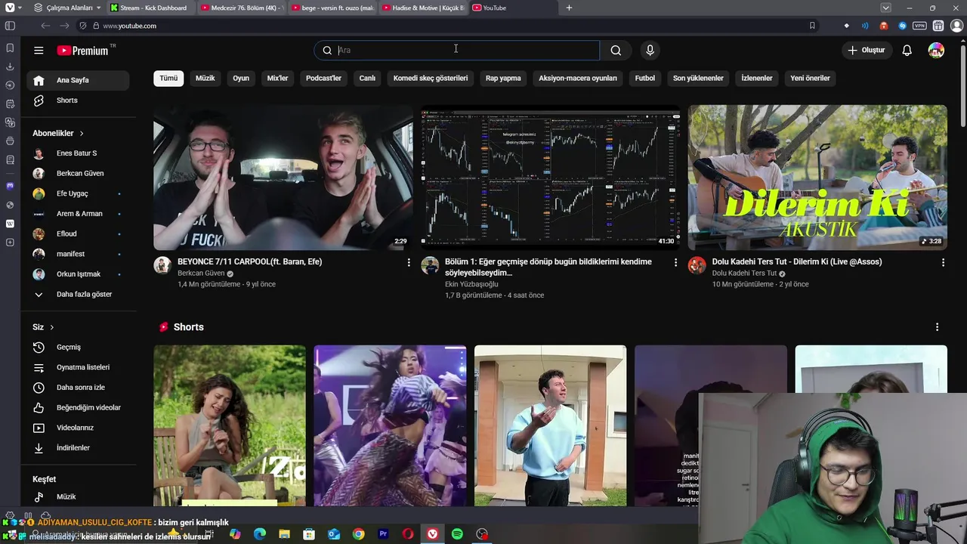Expand the Abonelikler section arrow
The image size is (967, 544).
[x=82, y=134]
